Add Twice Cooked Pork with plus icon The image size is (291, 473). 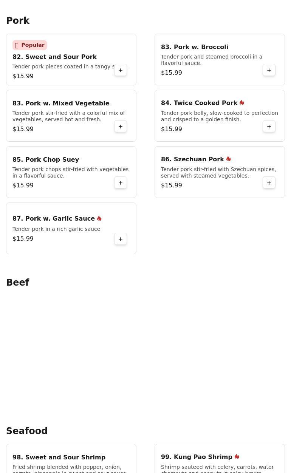pyautogui.click(x=269, y=127)
